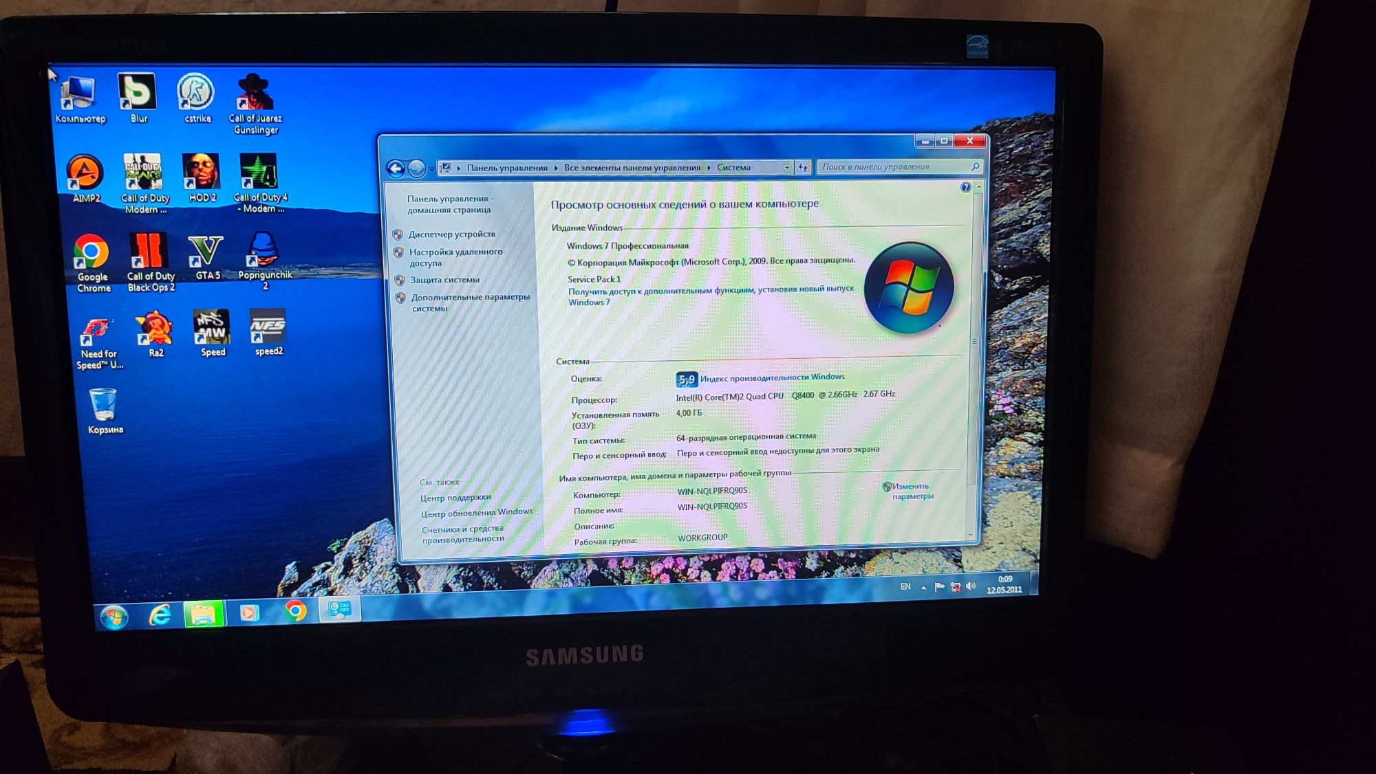
Task: Open the address bar history dropdown
Action: click(x=787, y=167)
